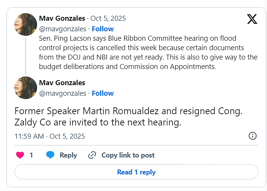Click the avatar beside the Romualdez tweet

click(26, 88)
